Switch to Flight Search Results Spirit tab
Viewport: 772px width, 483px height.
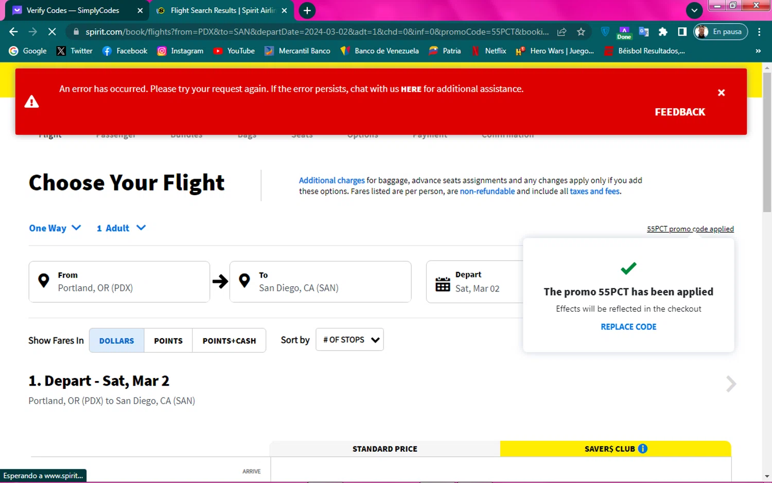pos(221,10)
